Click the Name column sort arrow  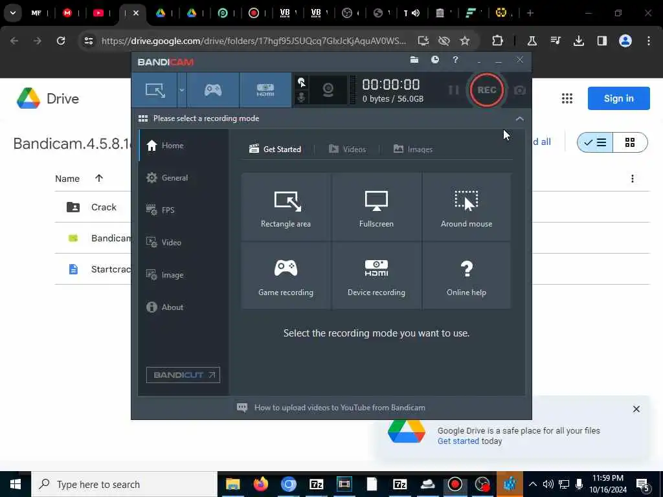(x=99, y=179)
